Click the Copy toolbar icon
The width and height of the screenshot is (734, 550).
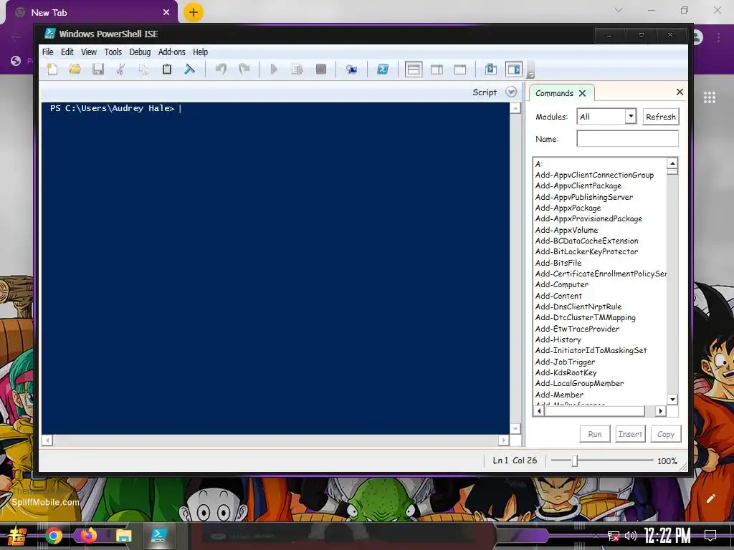pos(143,69)
